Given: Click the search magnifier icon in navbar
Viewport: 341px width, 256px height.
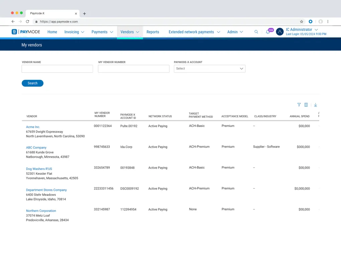Looking at the screenshot, I should [x=256, y=32].
